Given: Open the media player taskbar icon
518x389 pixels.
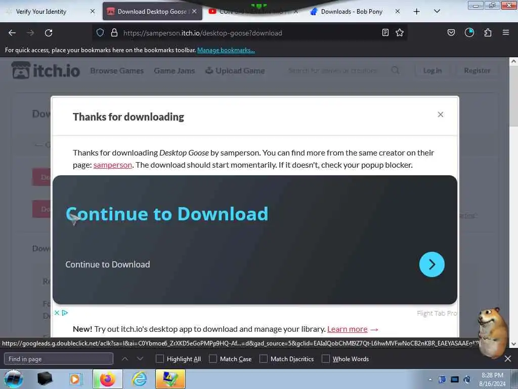Looking at the screenshot, I should click(75, 379).
